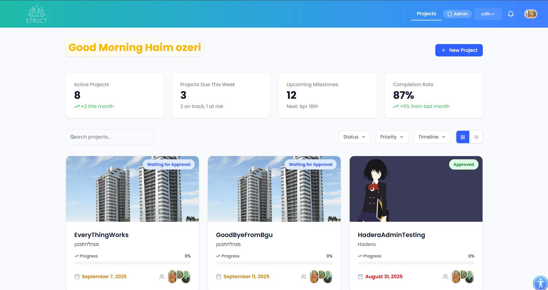Toggle grid display mode on

463,137
